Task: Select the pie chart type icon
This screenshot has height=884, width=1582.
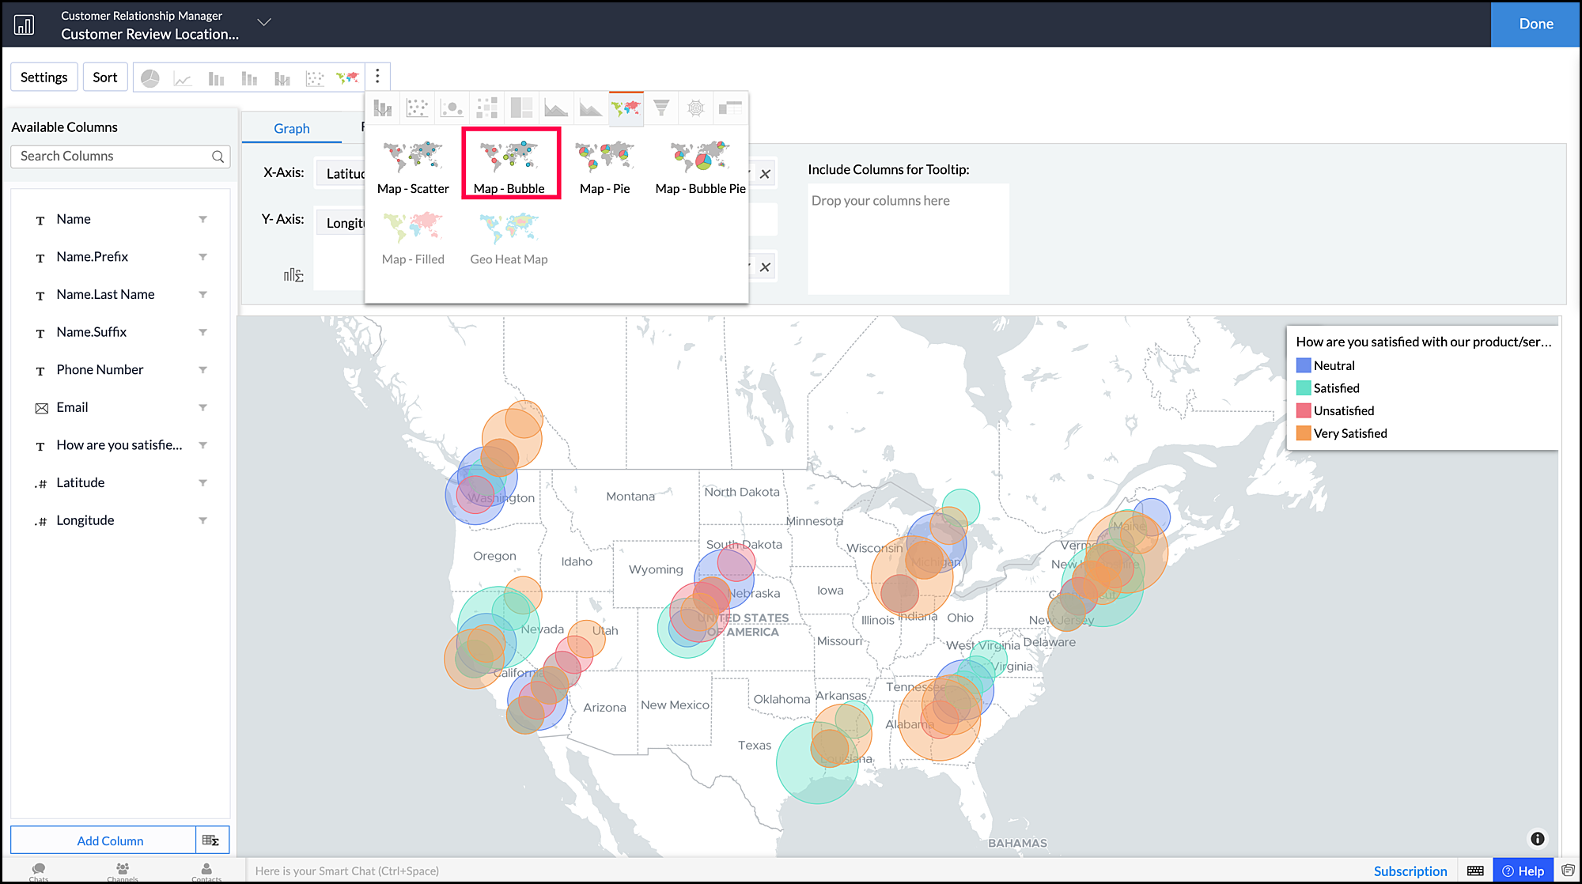Action: [x=150, y=77]
